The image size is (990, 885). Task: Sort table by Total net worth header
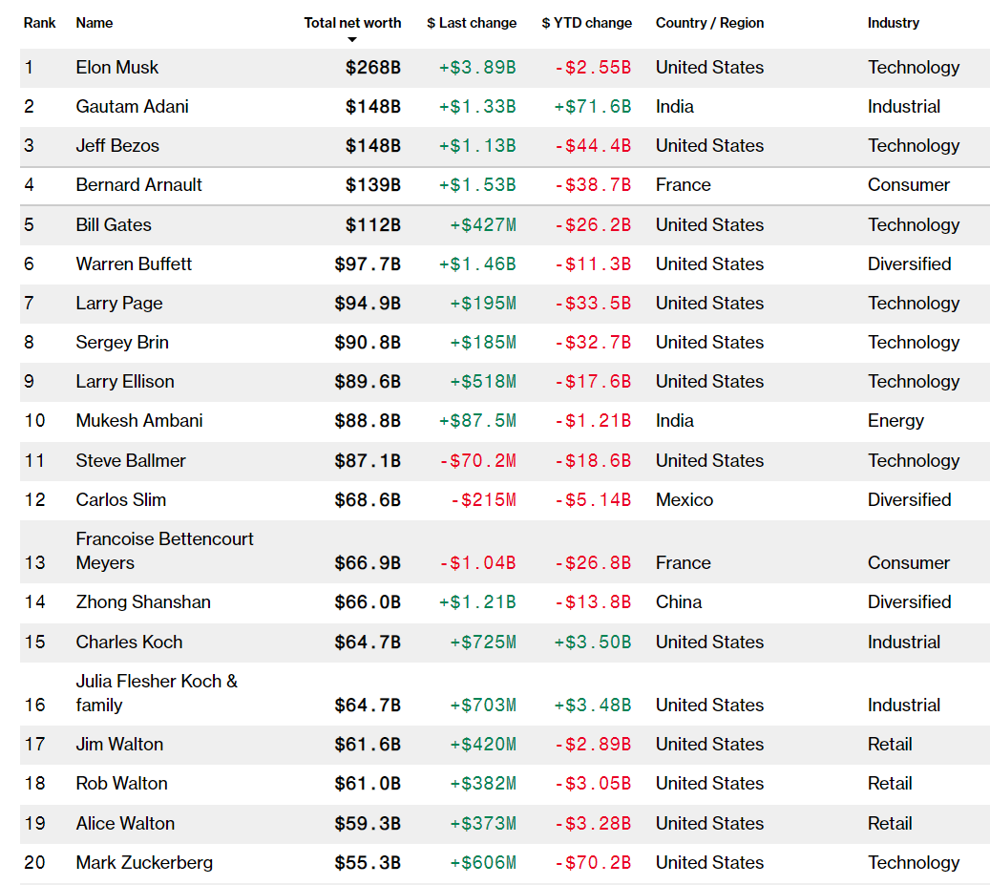click(352, 23)
